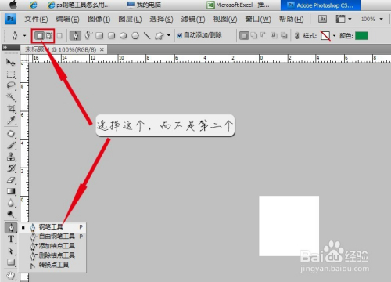The width and height of the screenshot is (391, 282).
Task: Select the Gradient tool
Action: click(11, 191)
